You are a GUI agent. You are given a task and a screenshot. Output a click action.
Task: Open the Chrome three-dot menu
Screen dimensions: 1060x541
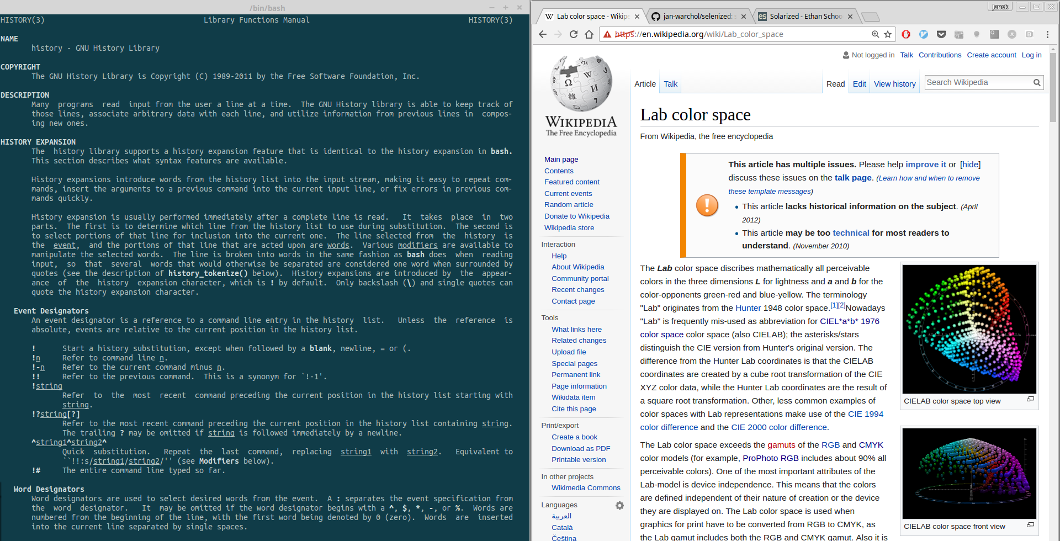[1047, 34]
